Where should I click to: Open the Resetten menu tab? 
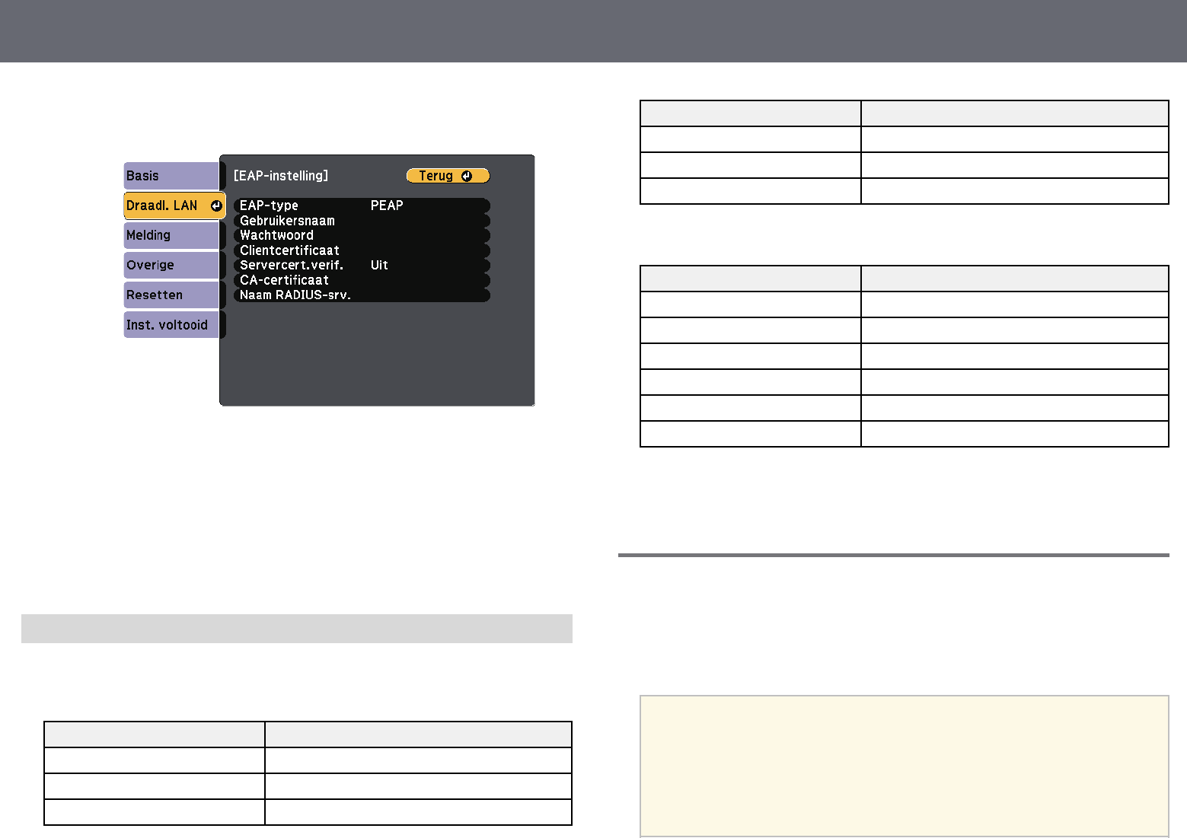171,295
